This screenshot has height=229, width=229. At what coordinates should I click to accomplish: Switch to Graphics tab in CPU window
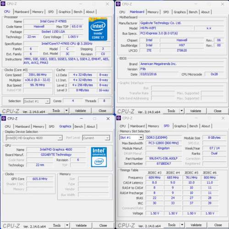(65, 12)
